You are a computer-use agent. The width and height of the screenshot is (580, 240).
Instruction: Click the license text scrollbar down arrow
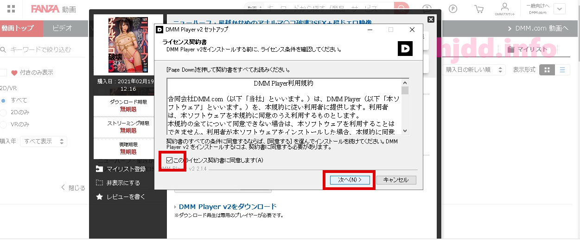pyautogui.click(x=405, y=131)
